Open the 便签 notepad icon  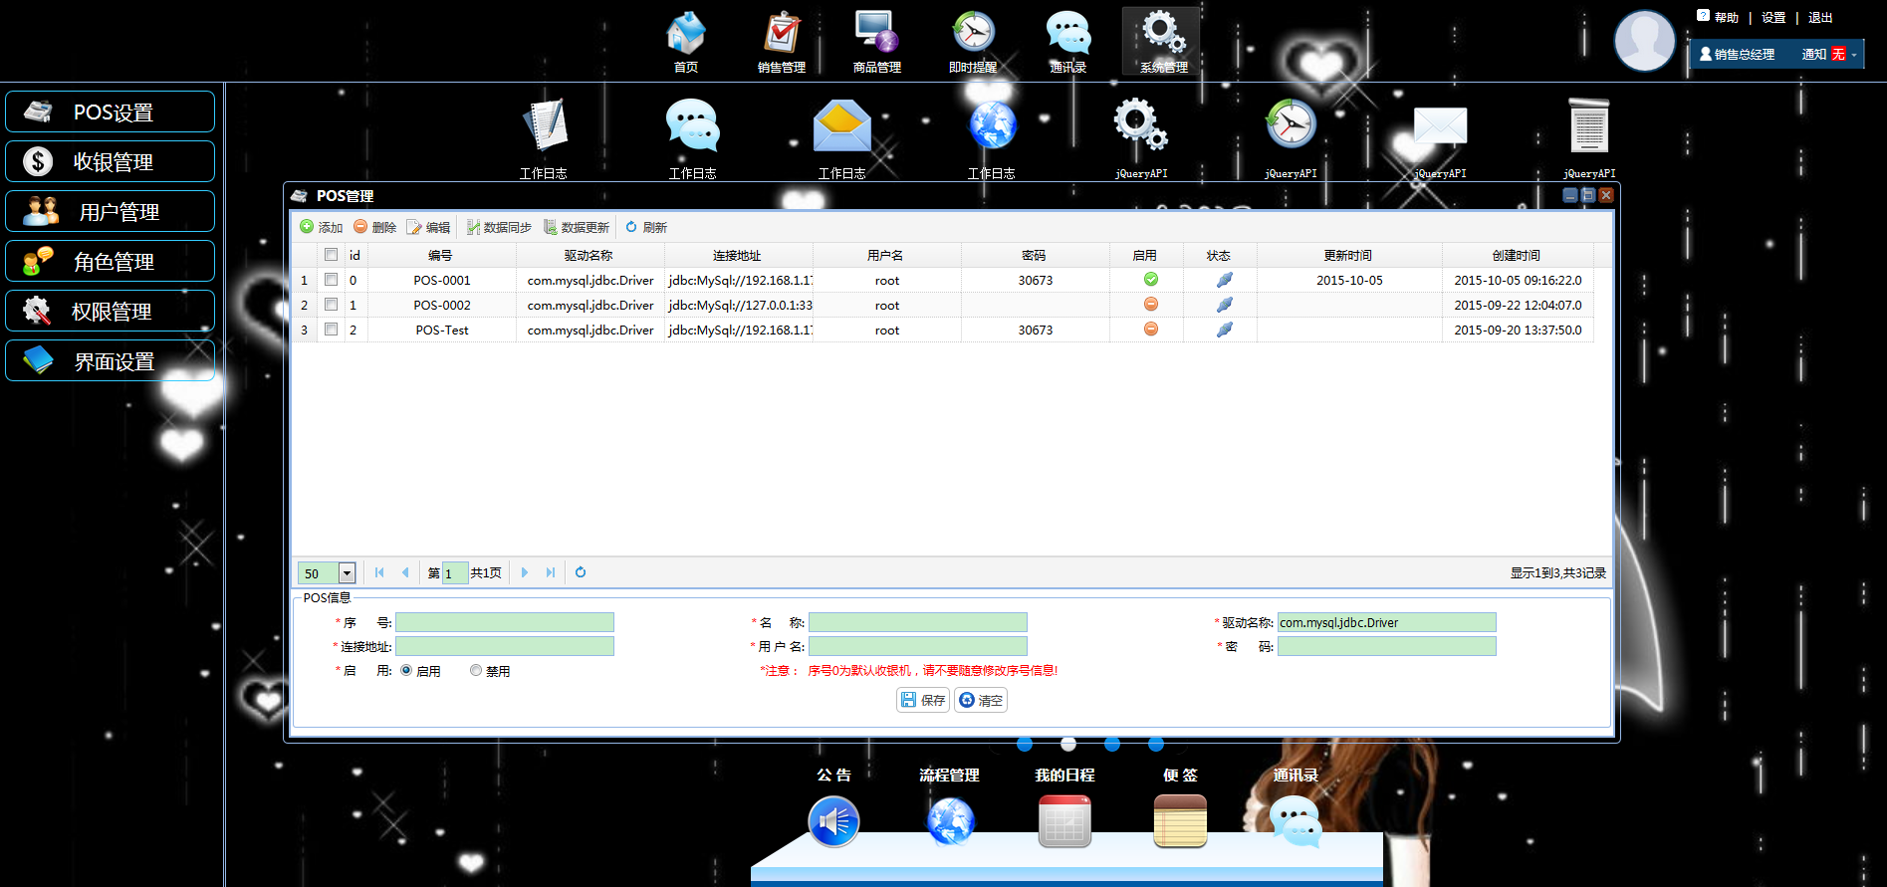(x=1180, y=822)
